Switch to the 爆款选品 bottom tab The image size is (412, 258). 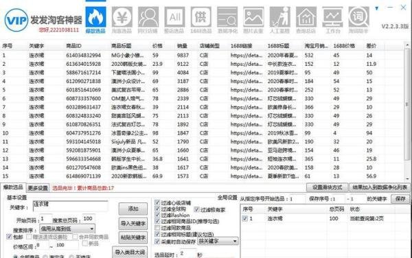coord(13,187)
